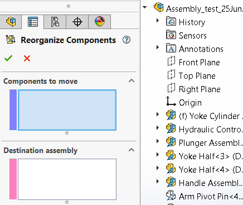This screenshot has width=243, height=205.
Task: Switch to the ConfigurationManager tab
Action: [55, 22]
